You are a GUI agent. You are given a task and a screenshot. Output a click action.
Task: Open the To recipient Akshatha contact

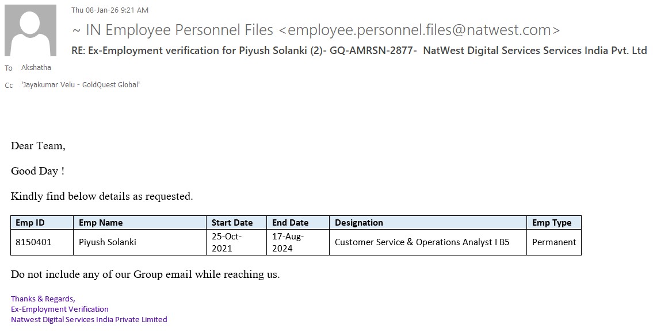(36, 68)
